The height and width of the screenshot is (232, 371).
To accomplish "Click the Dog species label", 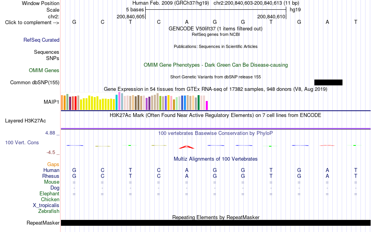I will tap(55, 188).
